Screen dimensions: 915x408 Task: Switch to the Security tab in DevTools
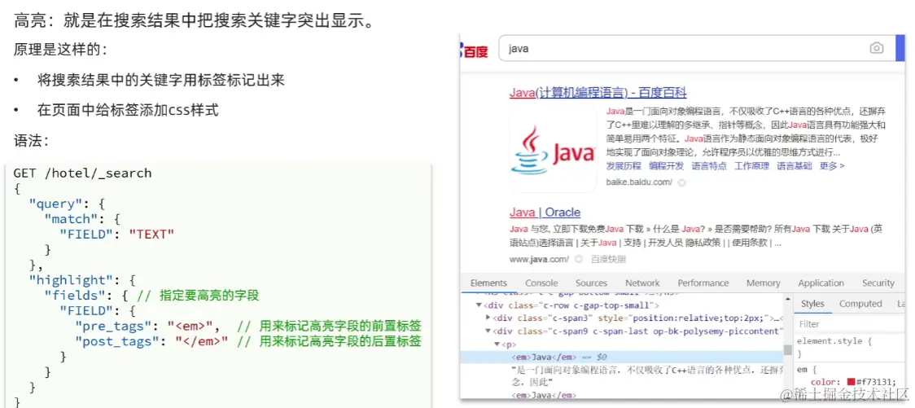[x=878, y=283]
